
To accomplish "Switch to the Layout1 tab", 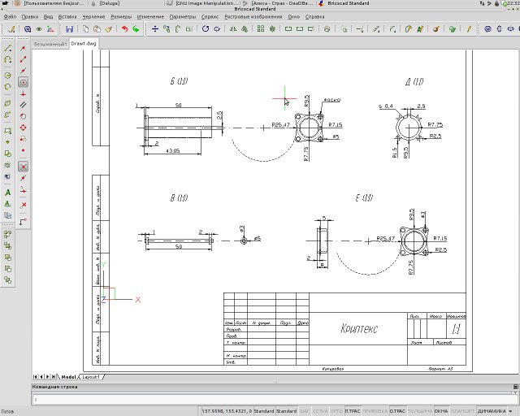I will (x=91, y=377).
